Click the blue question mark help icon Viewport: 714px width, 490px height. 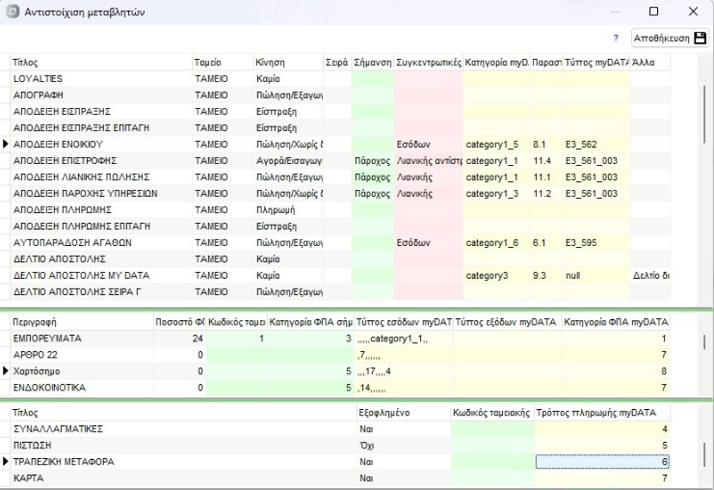click(616, 38)
